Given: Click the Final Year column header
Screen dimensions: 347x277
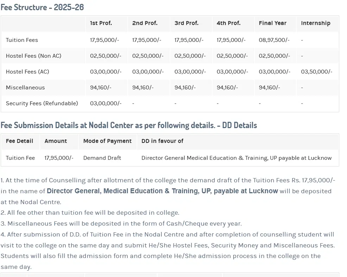Looking at the screenshot, I should 272,23.
